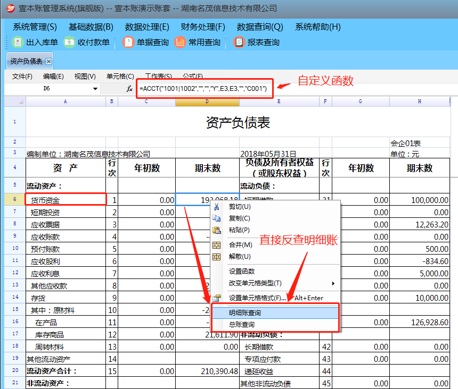
Task: Click the D6 cell name box
Action: coord(47,89)
